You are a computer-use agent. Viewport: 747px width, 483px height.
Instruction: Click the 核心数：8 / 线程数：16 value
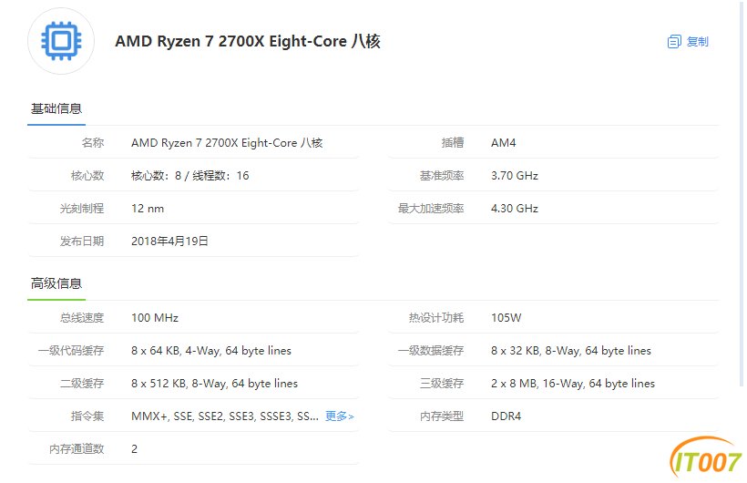(x=190, y=176)
